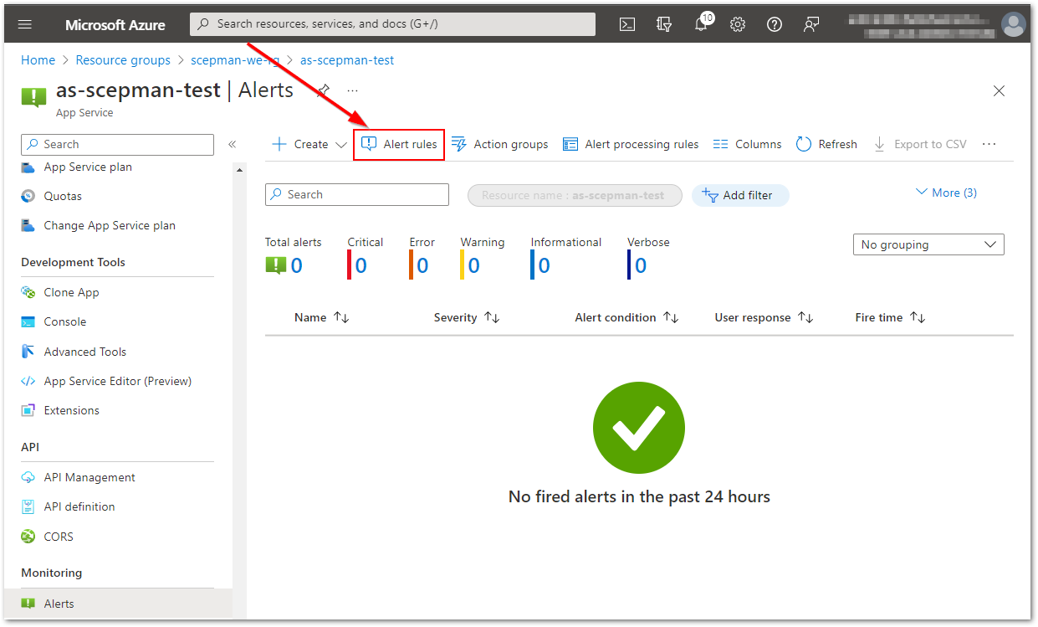Sort by Alert condition column

click(626, 317)
